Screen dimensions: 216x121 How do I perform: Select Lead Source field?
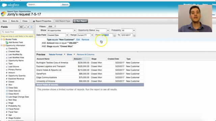(13, 67)
